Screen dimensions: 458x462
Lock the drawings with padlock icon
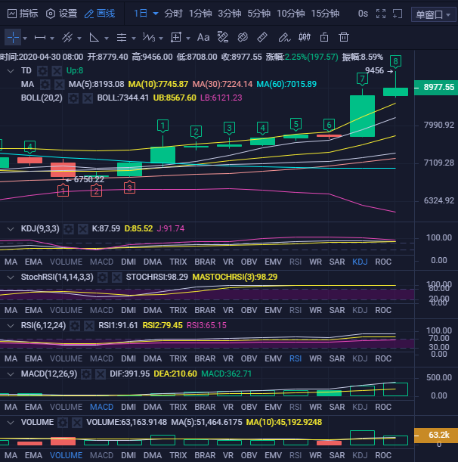[324, 37]
